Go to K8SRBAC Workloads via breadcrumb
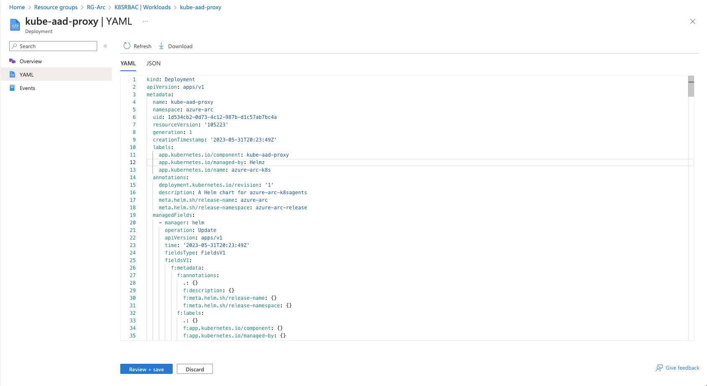Screen dimensions: 707x386 coord(142,7)
